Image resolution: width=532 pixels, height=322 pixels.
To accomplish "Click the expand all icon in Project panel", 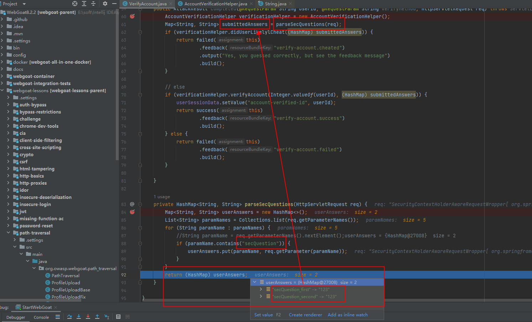I will click(x=84, y=4).
